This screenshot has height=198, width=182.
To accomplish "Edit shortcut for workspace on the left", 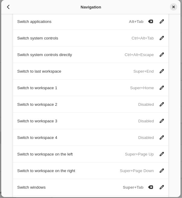I will [162, 154].
